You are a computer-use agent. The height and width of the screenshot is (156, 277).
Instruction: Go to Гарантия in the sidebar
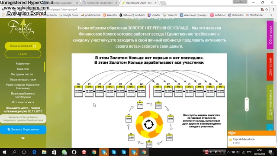tap(23, 69)
